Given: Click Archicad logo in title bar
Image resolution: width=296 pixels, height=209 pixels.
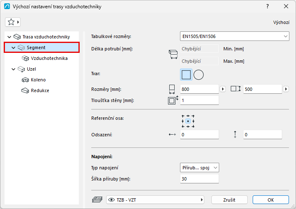Looking at the screenshot, I should click(7, 7).
